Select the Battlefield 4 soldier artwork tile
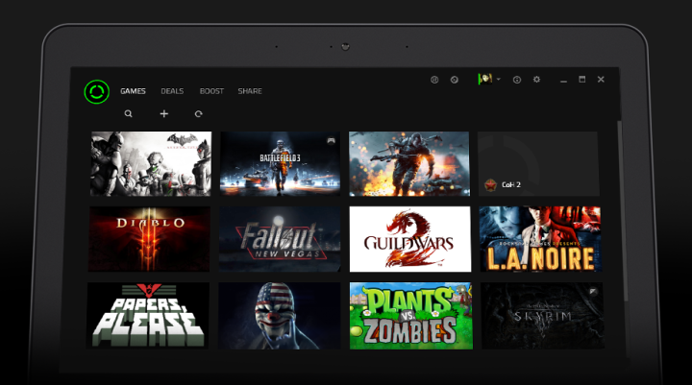The image size is (692, 385). [x=409, y=163]
